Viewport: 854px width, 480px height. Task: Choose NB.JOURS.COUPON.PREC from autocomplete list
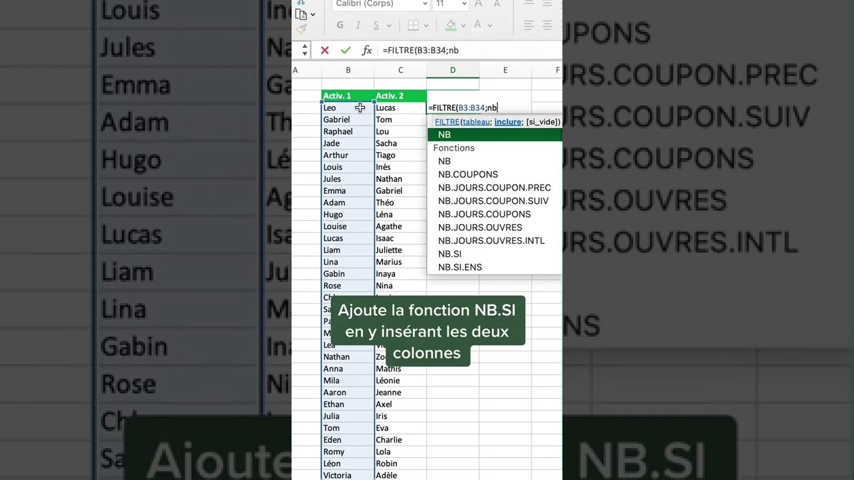coord(494,188)
